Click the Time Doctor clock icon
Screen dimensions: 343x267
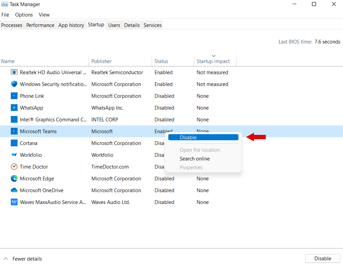(x=14, y=167)
